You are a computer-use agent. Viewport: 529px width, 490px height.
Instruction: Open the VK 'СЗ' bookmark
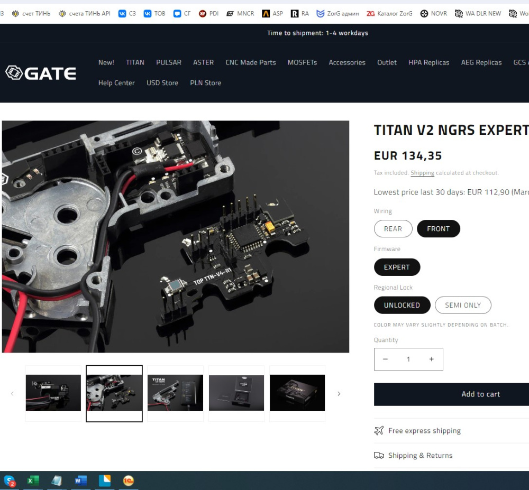coord(127,14)
